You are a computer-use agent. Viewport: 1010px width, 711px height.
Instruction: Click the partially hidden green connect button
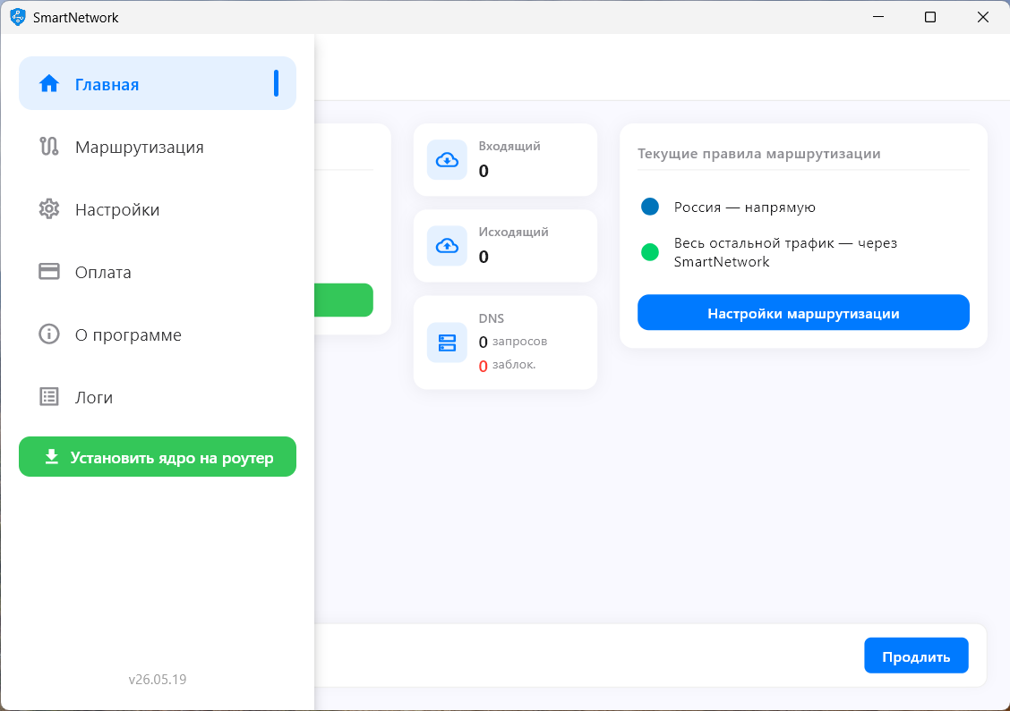click(343, 300)
